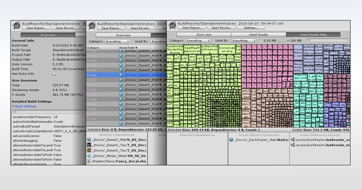Click the Unity scene icon beside darkrealm_sm
This screenshot has width=362, height=190.
[x=293, y=139]
